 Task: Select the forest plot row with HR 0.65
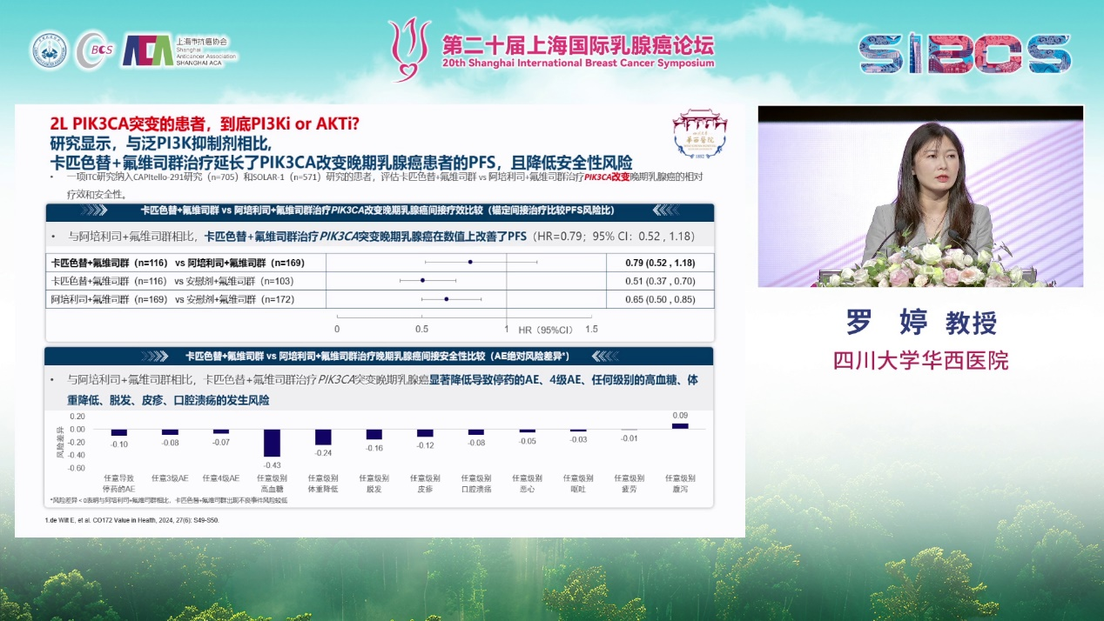pyautogui.click(x=380, y=299)
